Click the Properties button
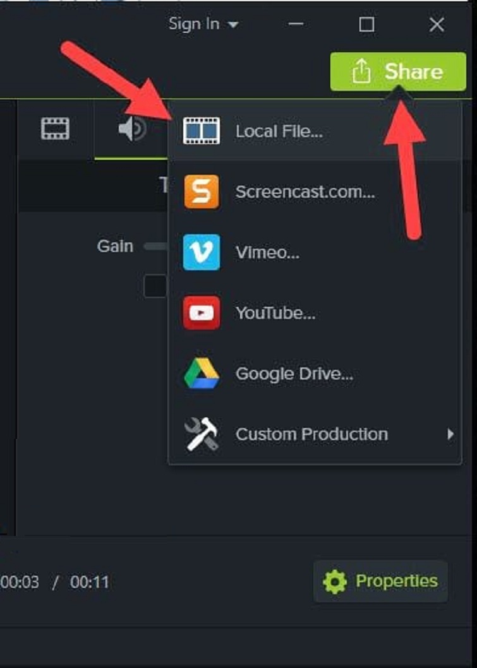Screen dimensions: 477x668 (380, 581)
